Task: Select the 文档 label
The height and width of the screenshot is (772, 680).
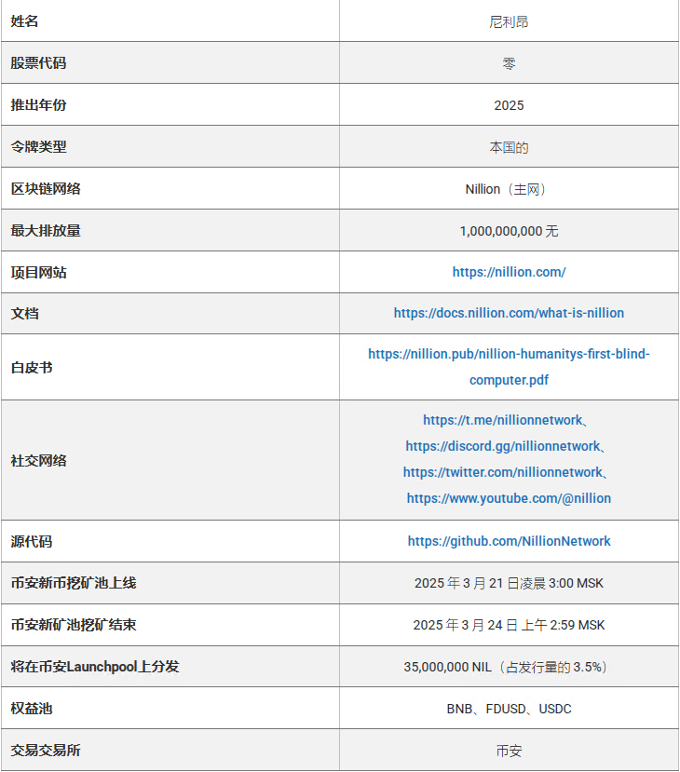Action: (x=24, y=313)
